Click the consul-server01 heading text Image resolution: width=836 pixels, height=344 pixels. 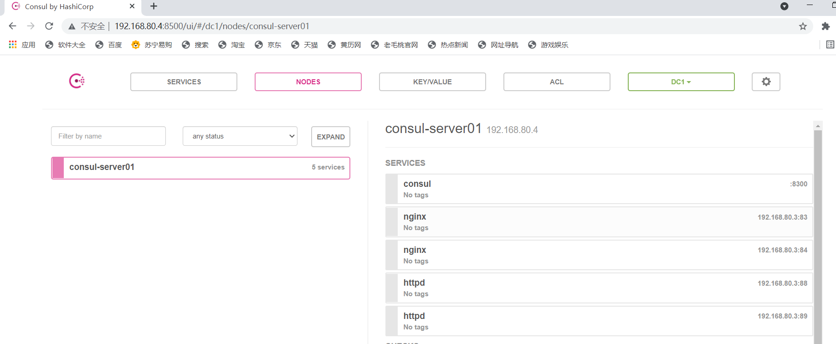point(433,128)
